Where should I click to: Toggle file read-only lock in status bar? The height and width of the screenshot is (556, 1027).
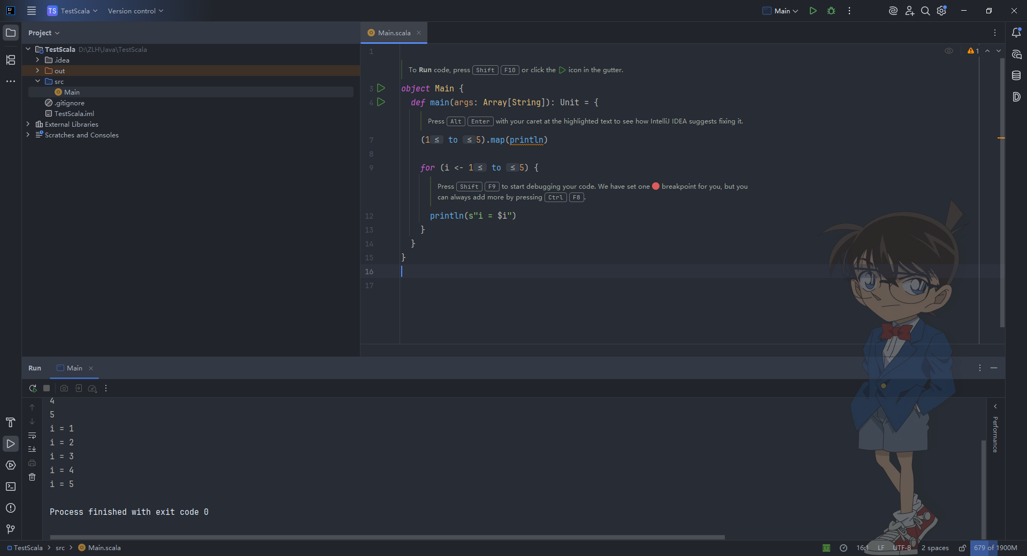pyautogui.click(x=962, y=548)
